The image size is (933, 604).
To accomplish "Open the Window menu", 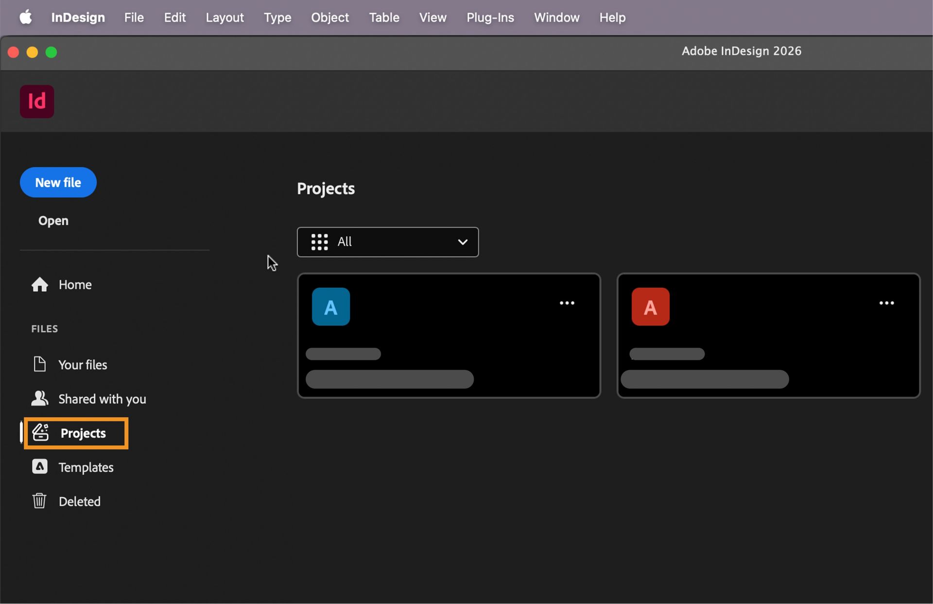I will pos(557,17).
